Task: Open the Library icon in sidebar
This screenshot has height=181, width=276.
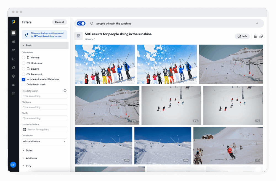Action: 14,33
